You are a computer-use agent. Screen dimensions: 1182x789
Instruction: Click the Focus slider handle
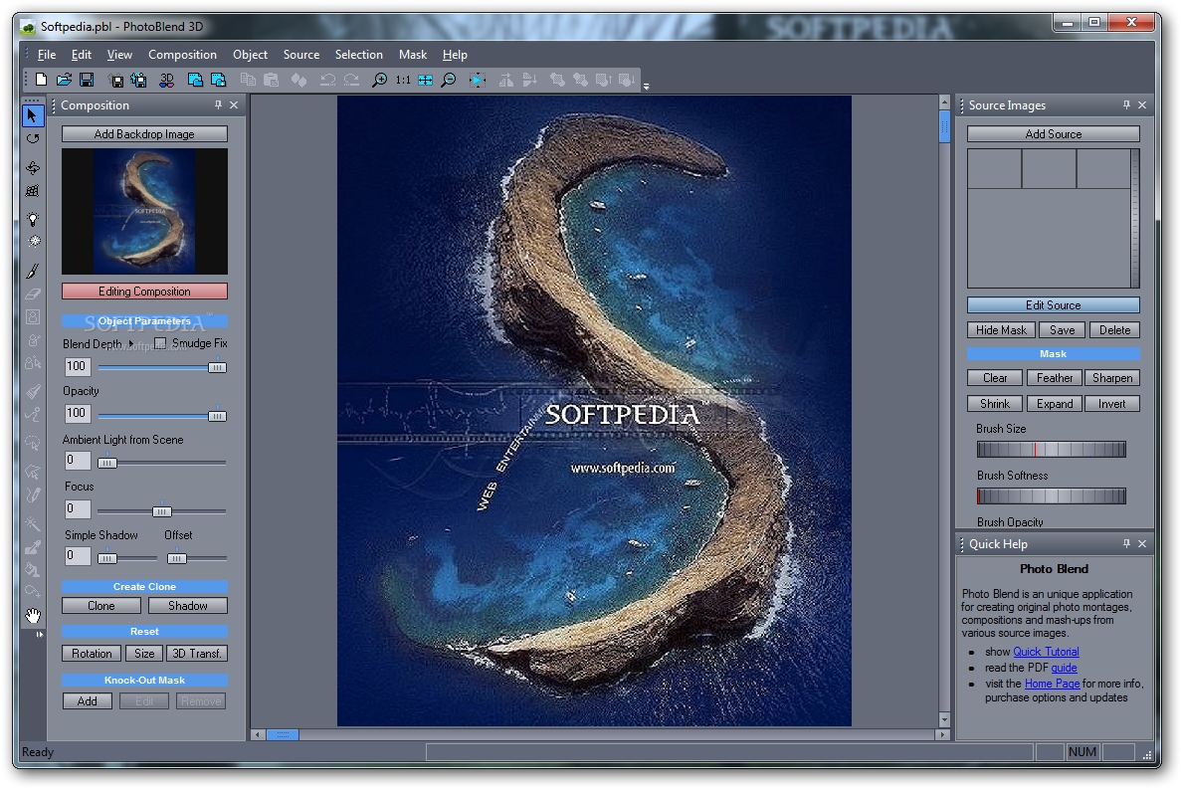click(161, 510)
